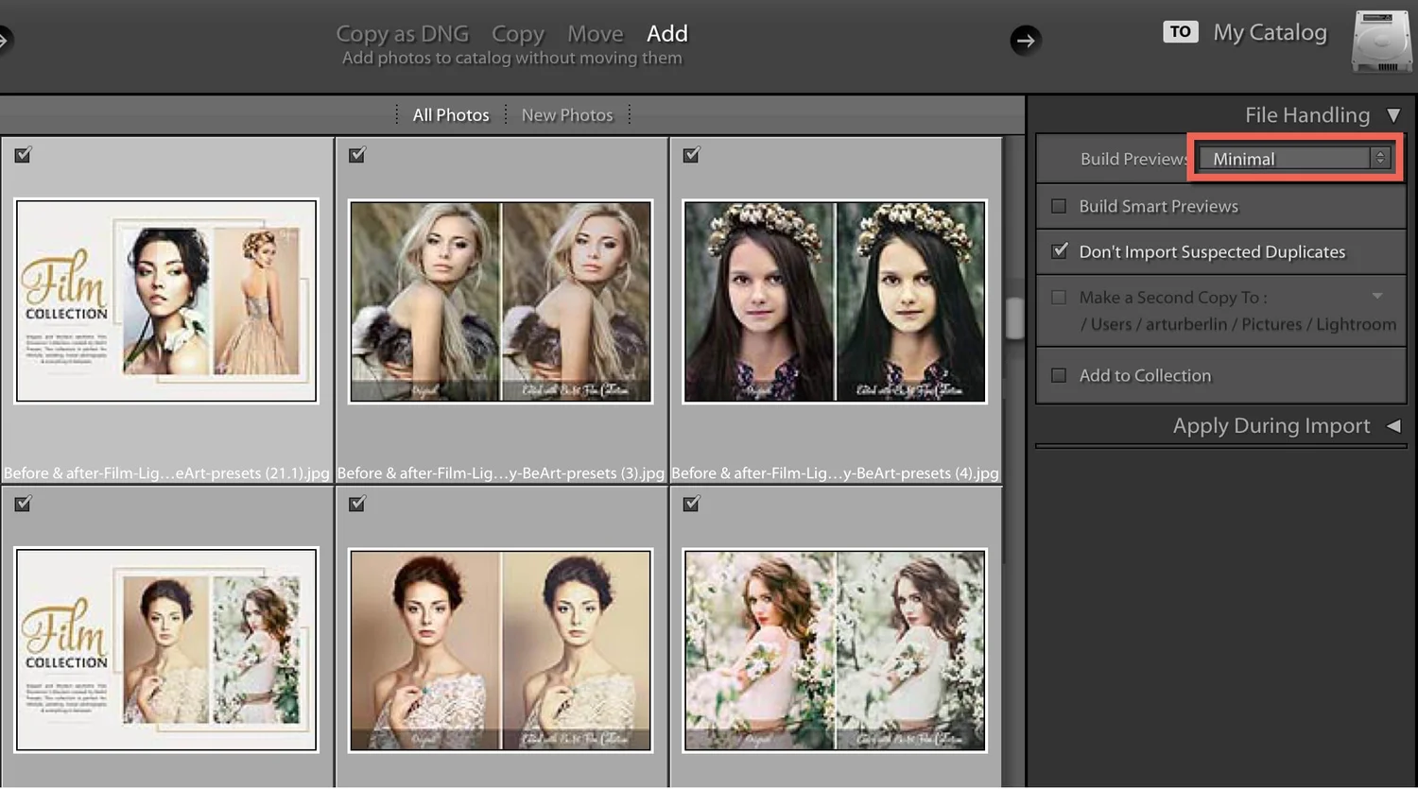Check Add to Collection
The image size is (1418, 789).
[1059, 375]
